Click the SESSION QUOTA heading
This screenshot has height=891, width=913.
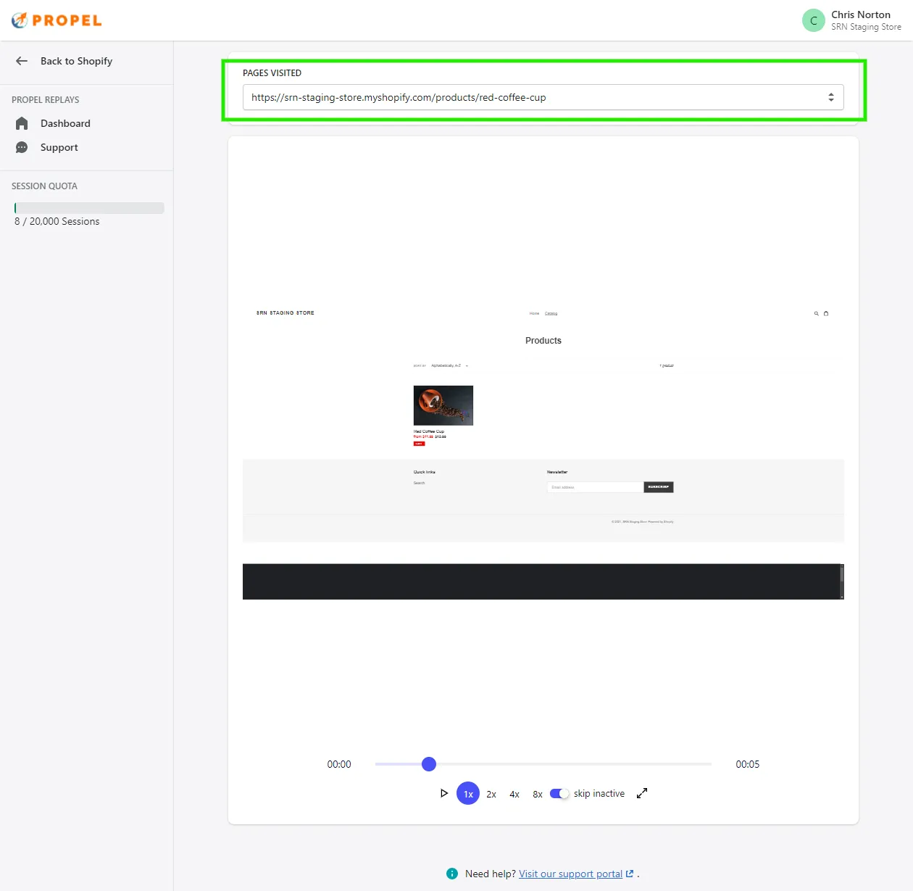(x=44, y=186)
